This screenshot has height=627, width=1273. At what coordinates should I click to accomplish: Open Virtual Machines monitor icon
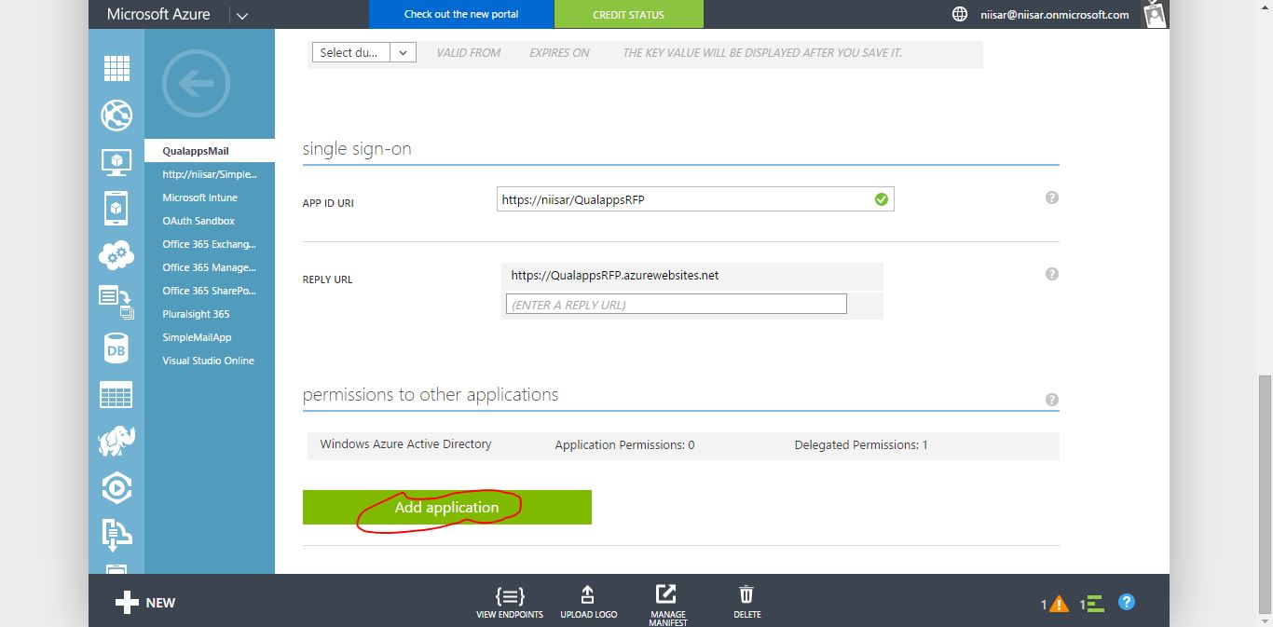coord(116,162)
